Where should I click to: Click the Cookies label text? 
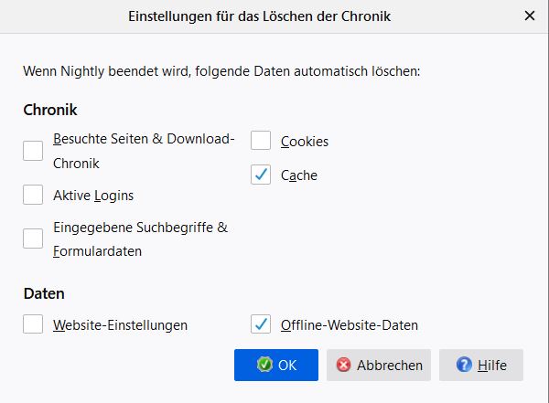305,142
